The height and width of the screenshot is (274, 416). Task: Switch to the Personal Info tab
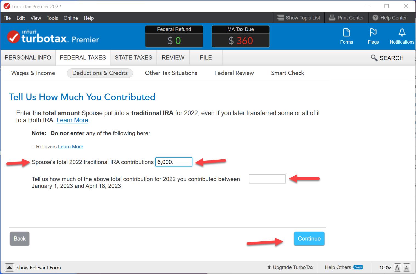[x=28, y=58]
